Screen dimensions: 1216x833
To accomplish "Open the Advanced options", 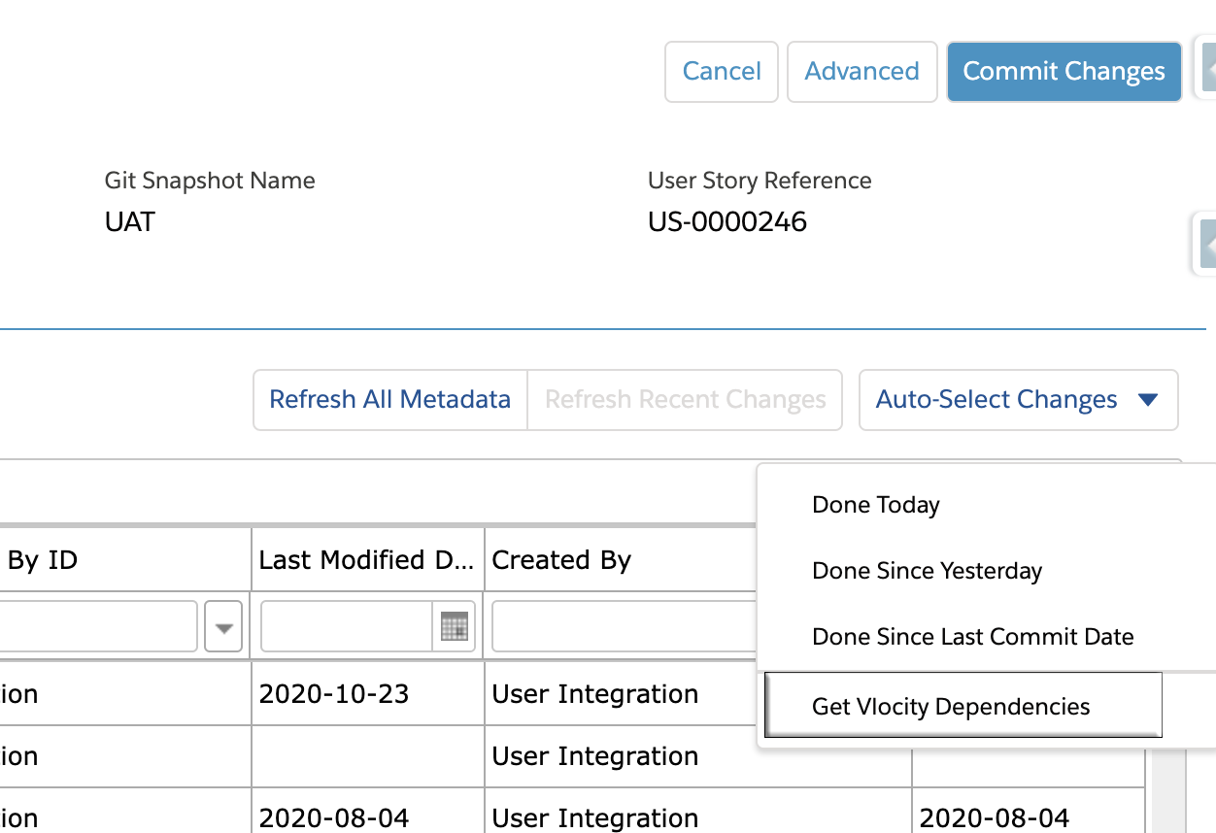I will (x=861, y=71).
